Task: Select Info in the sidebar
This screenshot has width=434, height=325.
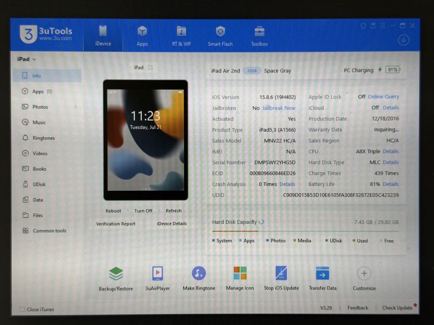Action: (x=47, y=76)
